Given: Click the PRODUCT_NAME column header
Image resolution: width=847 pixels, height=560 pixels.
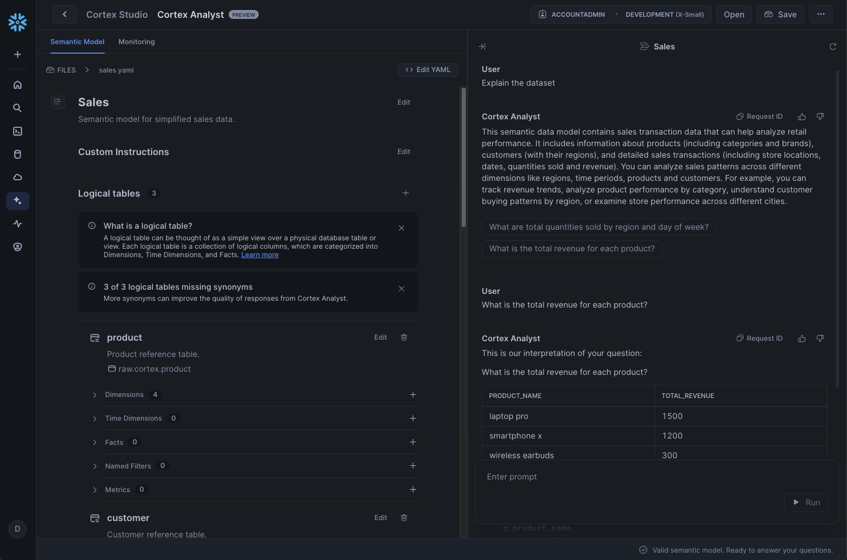Looking at the screenshot, I should coord(568,396).
